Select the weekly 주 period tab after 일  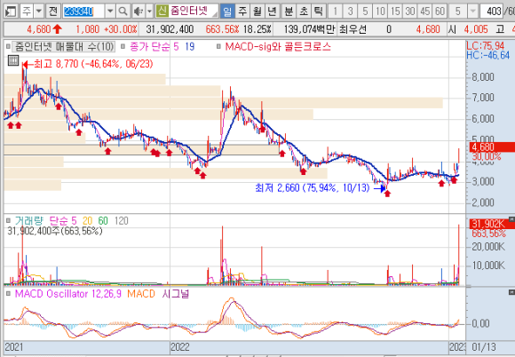coord(242,12)
